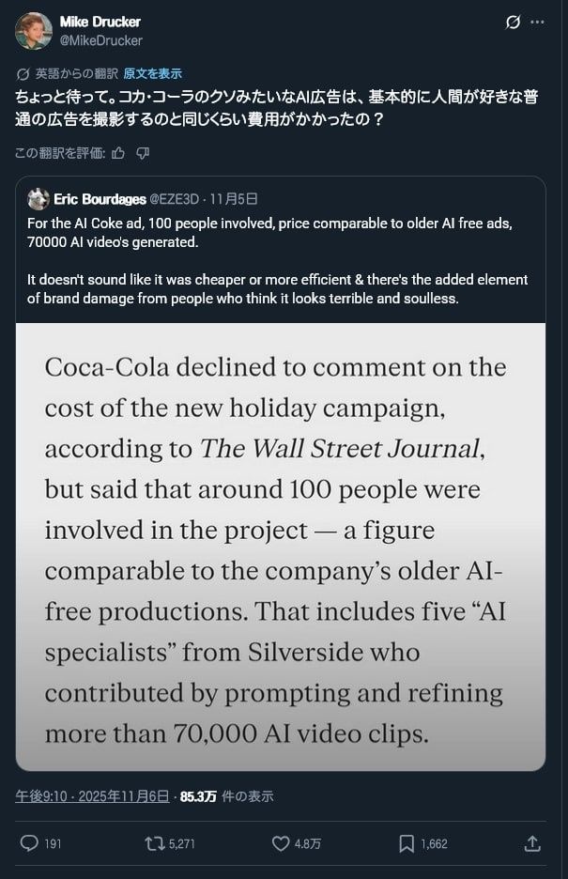
Task: Click the Grok icon beside the more menu
Action: (513, 22)
